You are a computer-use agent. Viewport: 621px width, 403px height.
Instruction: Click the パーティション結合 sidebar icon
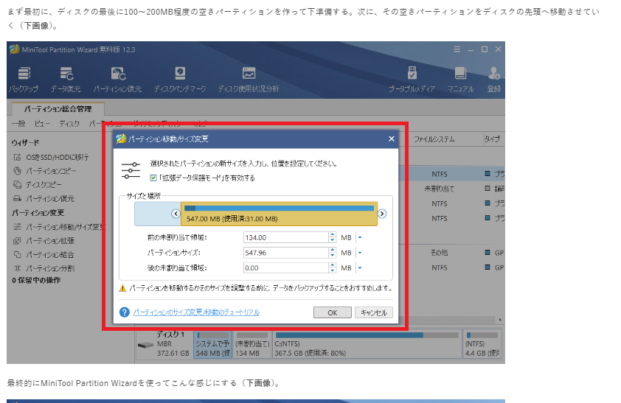coord(17,255)
